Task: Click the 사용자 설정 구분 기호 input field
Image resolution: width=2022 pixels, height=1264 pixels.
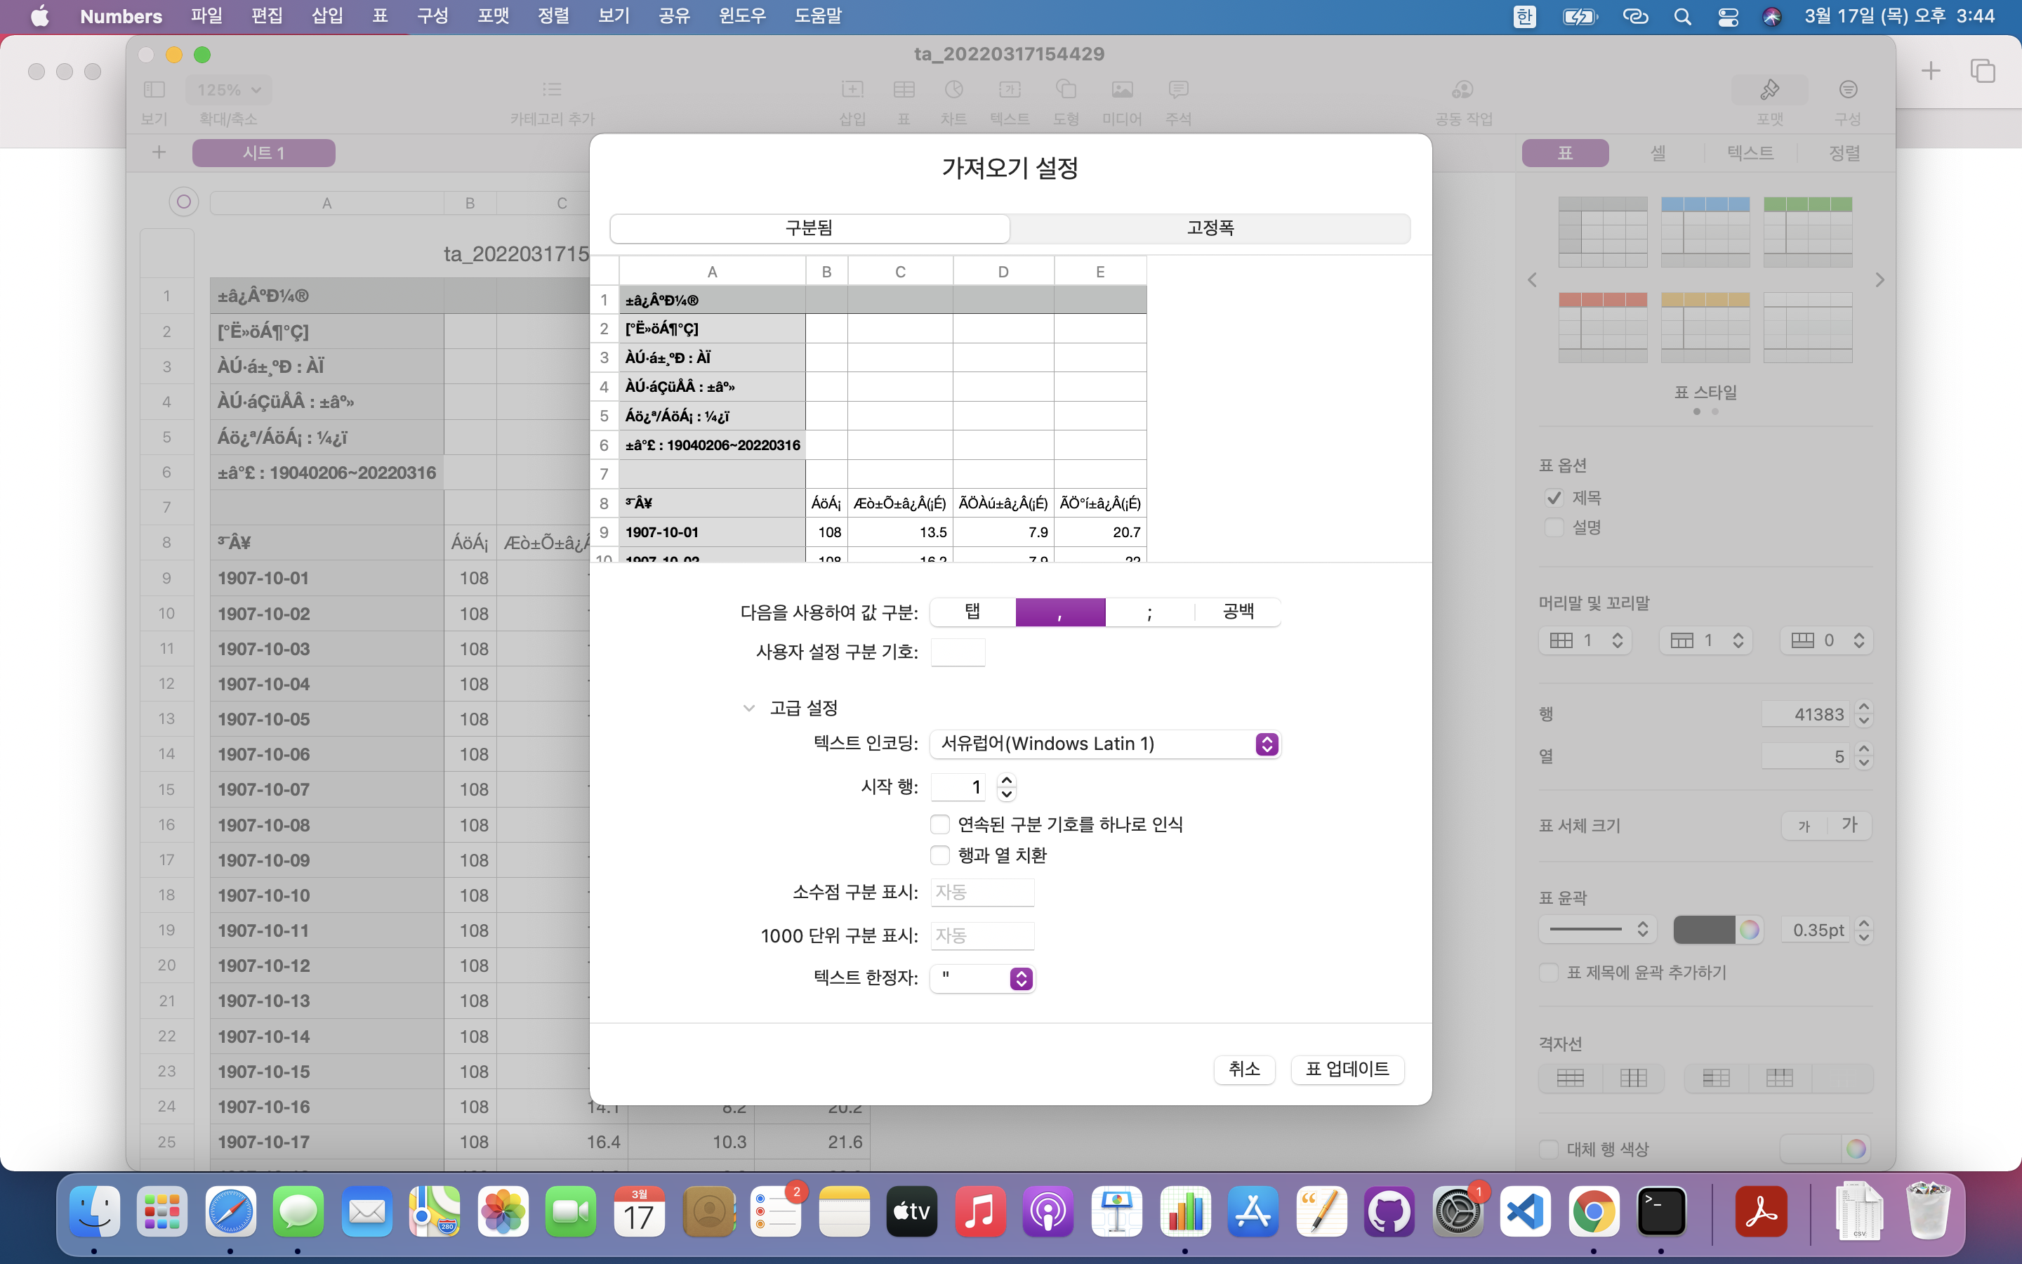Action: click(x=958, y=652)
